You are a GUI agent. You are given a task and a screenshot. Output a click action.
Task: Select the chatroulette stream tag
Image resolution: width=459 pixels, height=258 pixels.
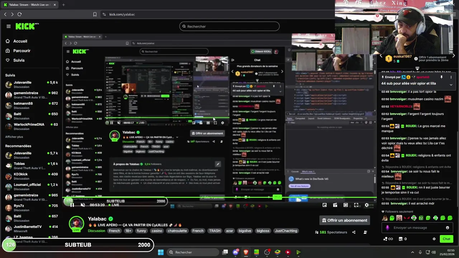(177, 231)
